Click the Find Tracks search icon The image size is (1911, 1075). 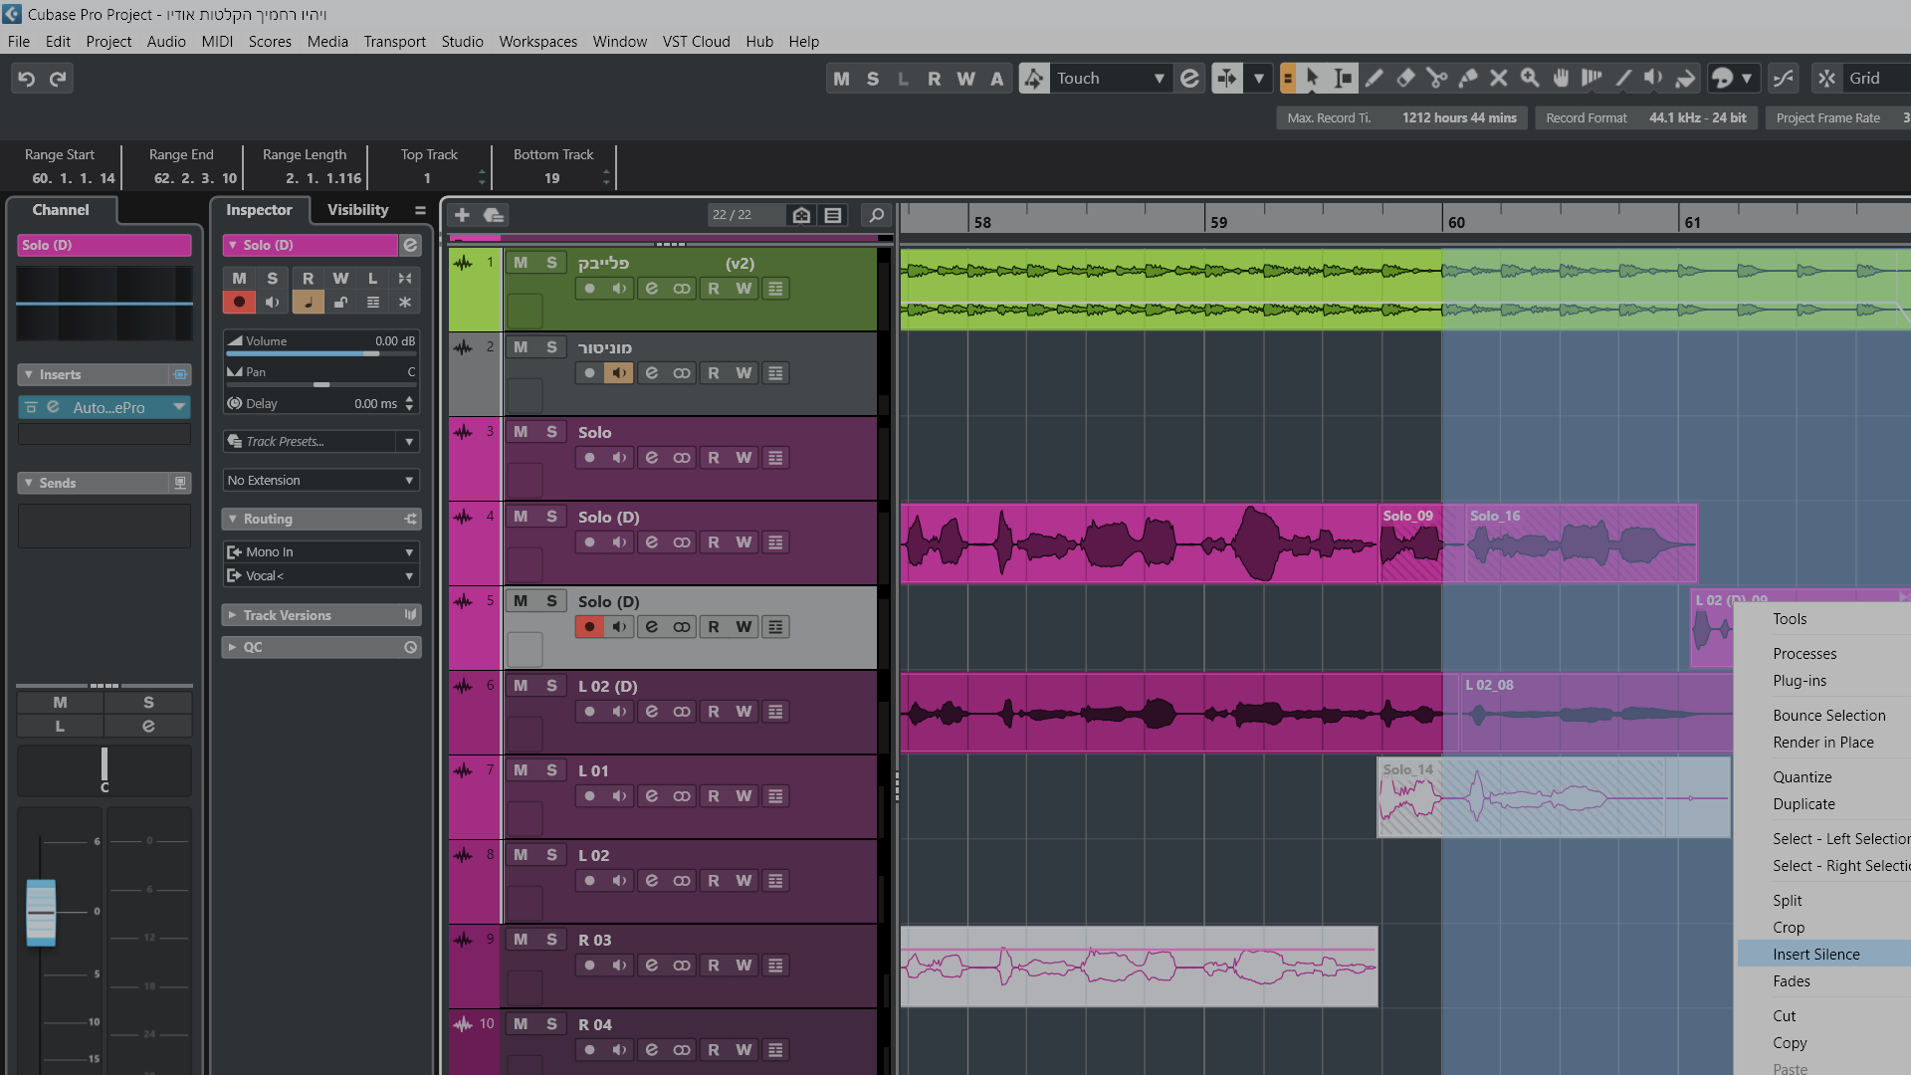[x=876, y=215]
